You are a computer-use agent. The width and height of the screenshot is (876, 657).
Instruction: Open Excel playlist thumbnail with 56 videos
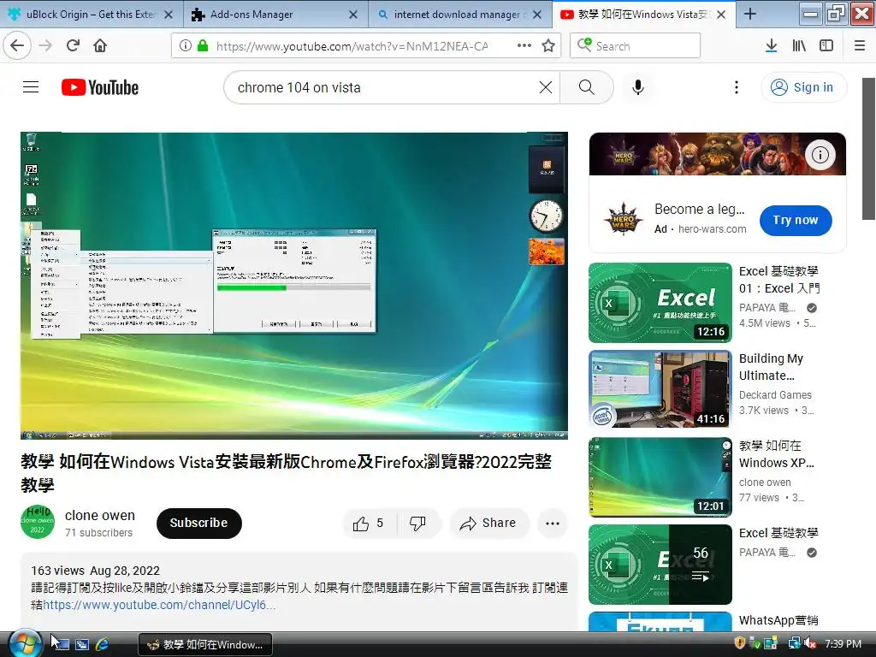pos(660,565)
